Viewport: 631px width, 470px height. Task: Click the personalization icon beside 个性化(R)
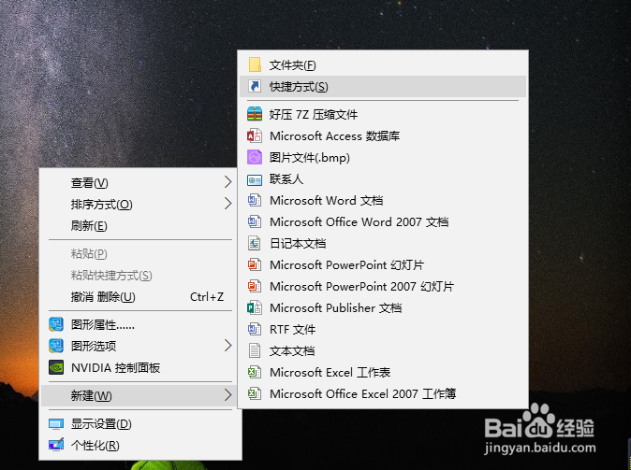click(56, 445)
